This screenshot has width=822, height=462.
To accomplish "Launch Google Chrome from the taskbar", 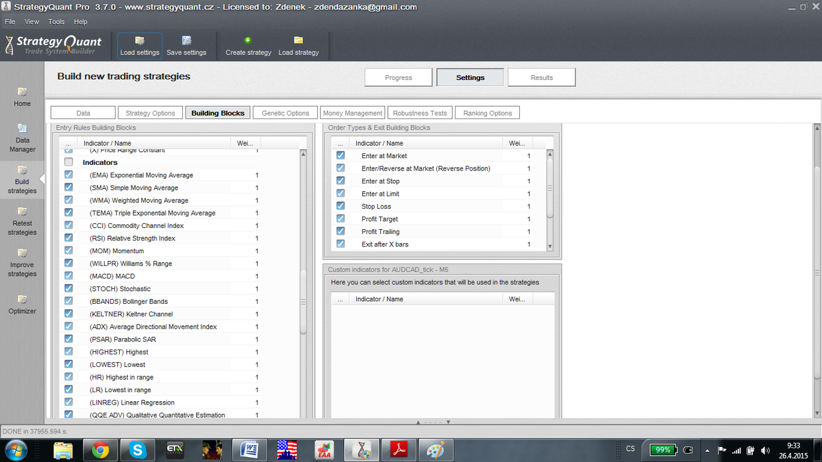I will click(x=101, y=450).
